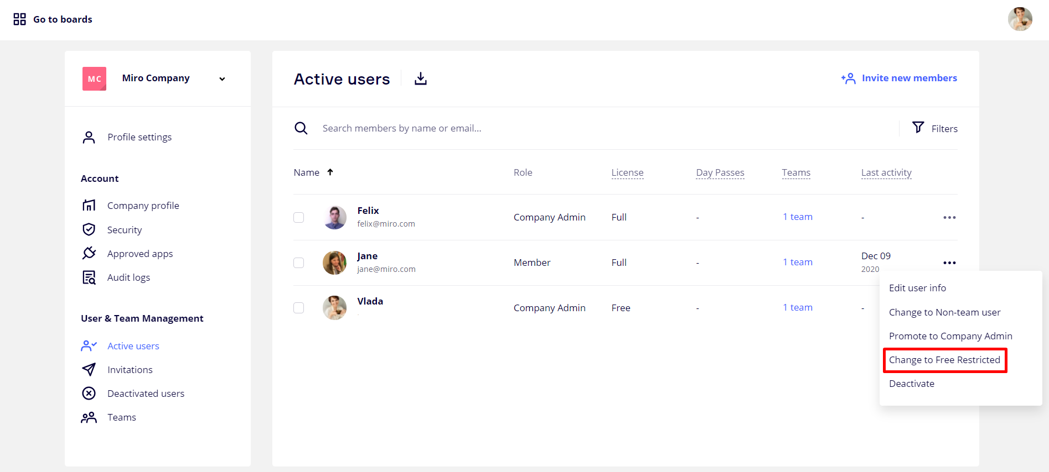The image size is (1049, 472).
Task: Tick the checkbox next to Jane
Action: [299, 263]
